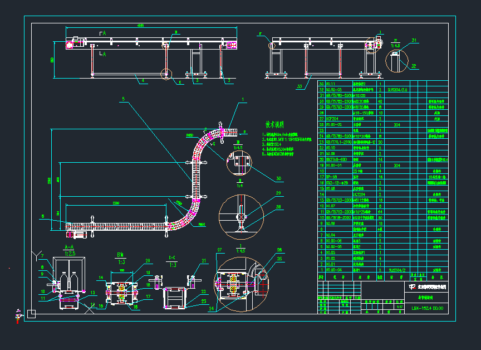The width and height of the screenshot is (481, 350).
Task: Select the detail circle with callouts 31 and 32
Action: coord(396,59)
